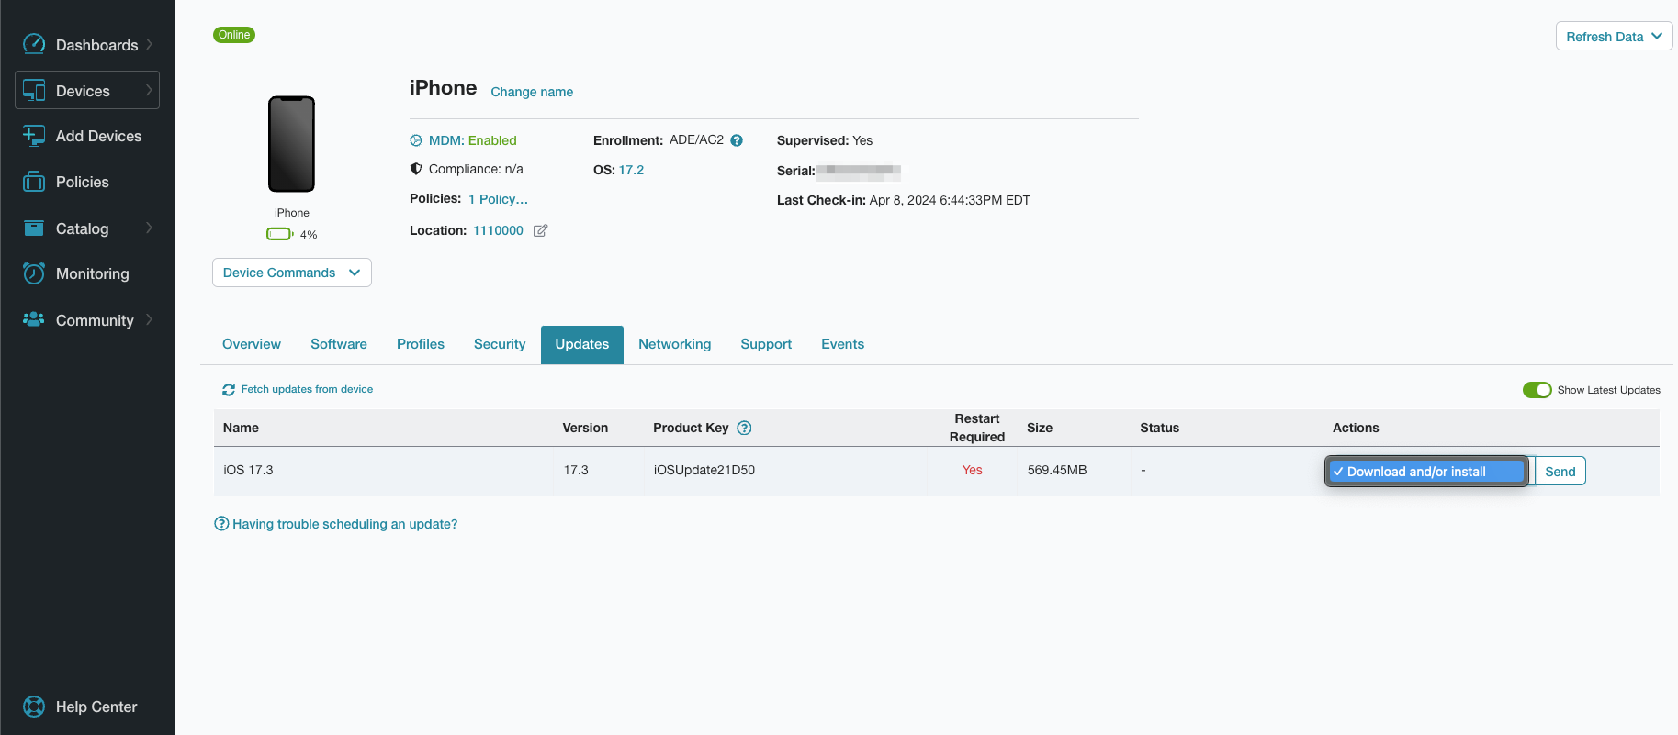Screen dimensions: 1678x735
Task: Click the Location 1110000 link
Action: [498, 230]
